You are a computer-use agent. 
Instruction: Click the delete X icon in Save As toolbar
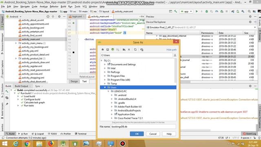point(129,49)
